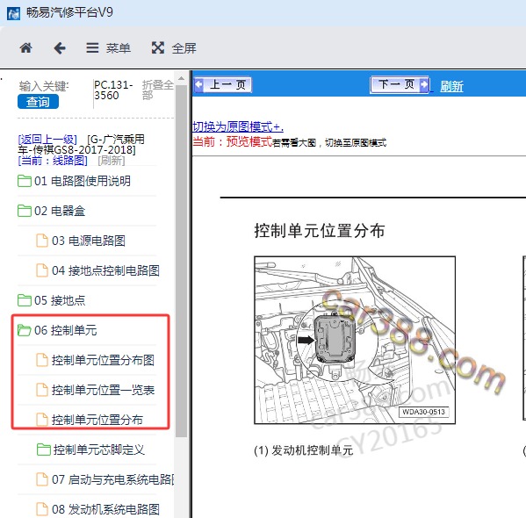
Task: Click the 当前：预览模式 text
Action: coord(232,141)
